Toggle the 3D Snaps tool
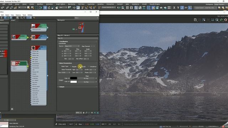This screenshot has width=228, height=128. [83, 8]
